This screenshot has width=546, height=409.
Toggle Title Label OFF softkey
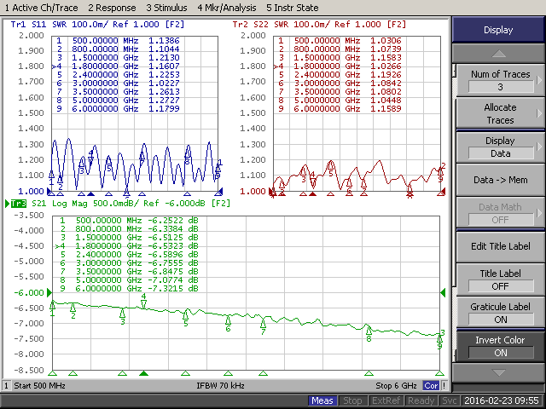click(500, 279)
